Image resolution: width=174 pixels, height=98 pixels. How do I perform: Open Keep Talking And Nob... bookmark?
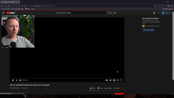coord(17,9)
